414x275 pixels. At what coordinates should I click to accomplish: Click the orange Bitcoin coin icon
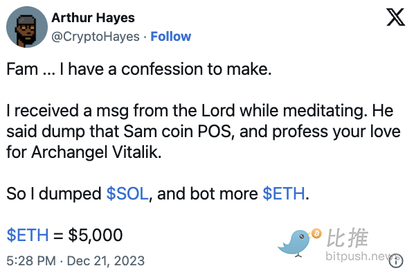point(316,233)
